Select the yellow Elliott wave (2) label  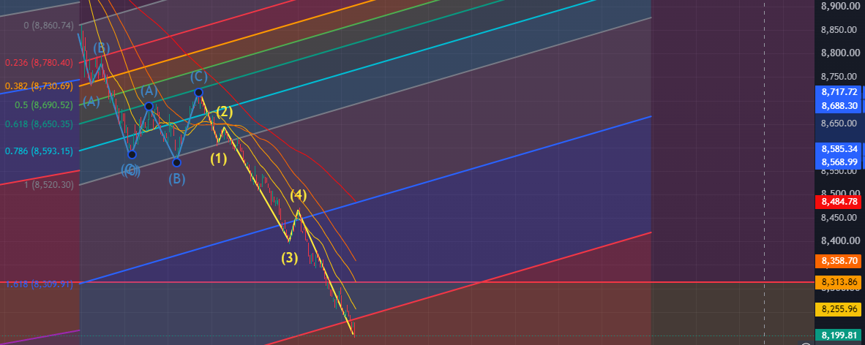click(224, 113)
